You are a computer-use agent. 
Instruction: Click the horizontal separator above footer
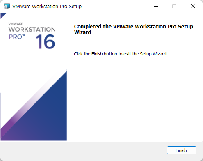point(101,141)
